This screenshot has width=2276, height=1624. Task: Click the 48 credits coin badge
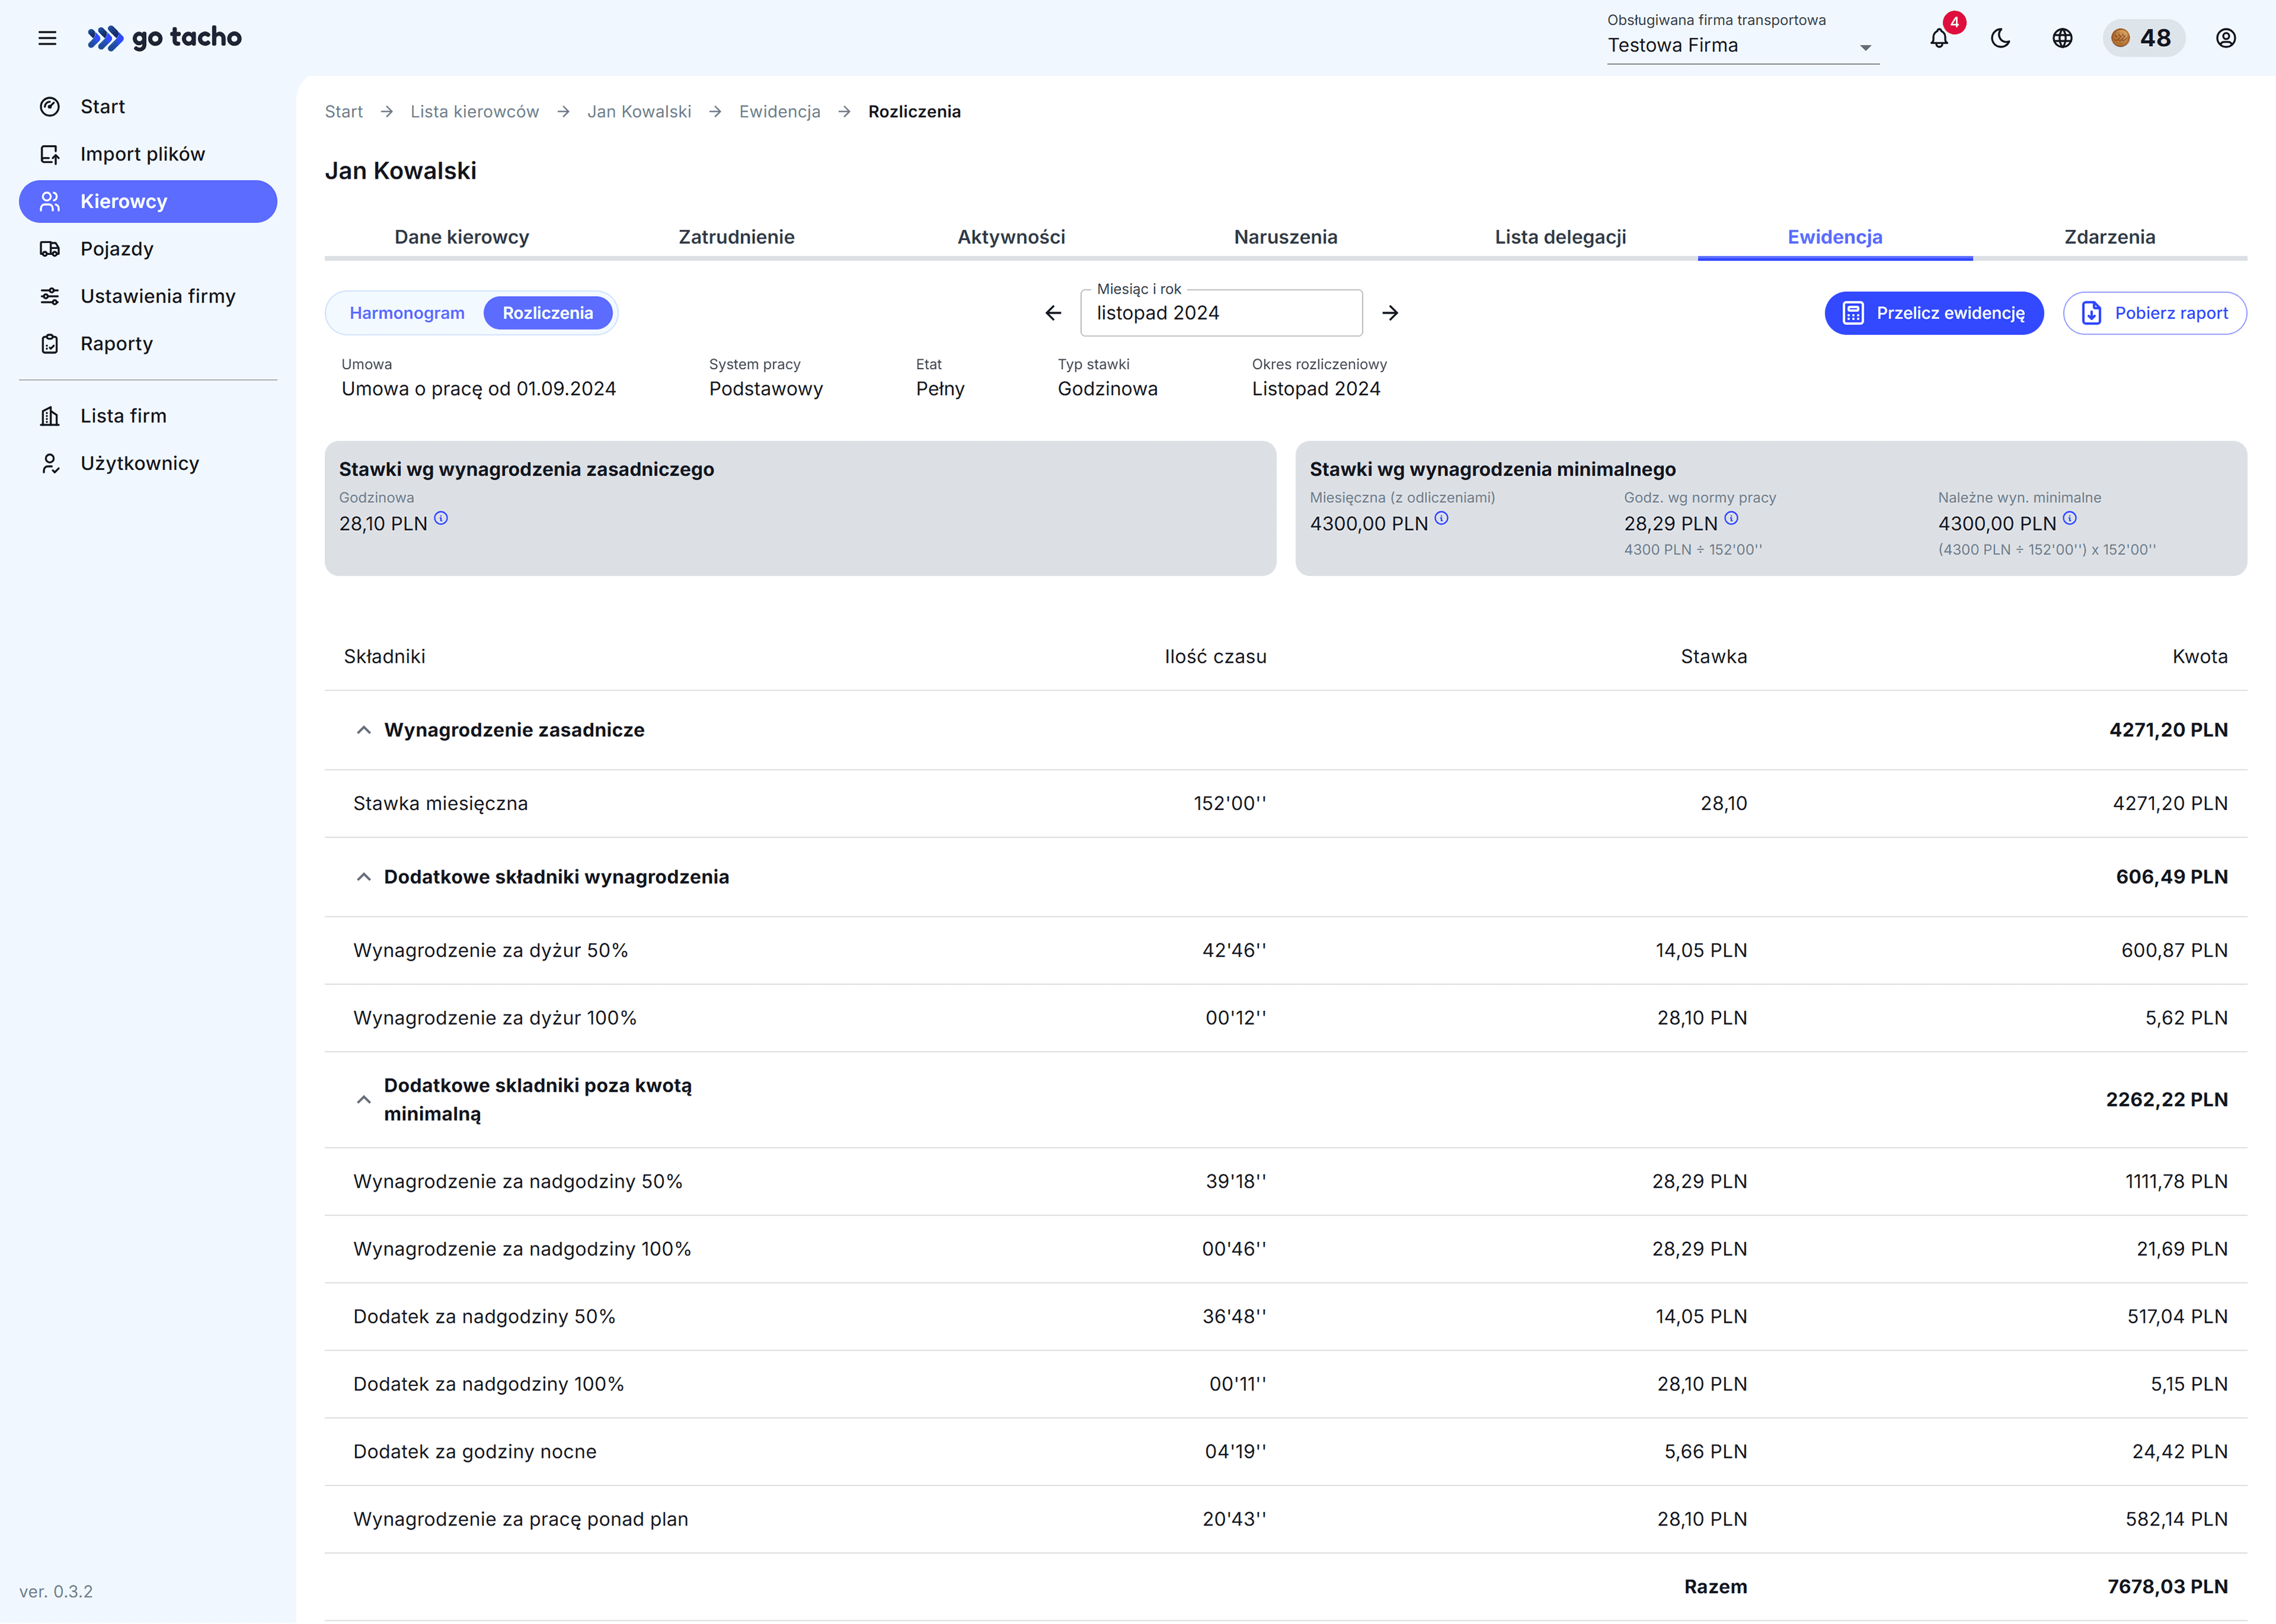pyautogui.click(x=2143, y=38)
